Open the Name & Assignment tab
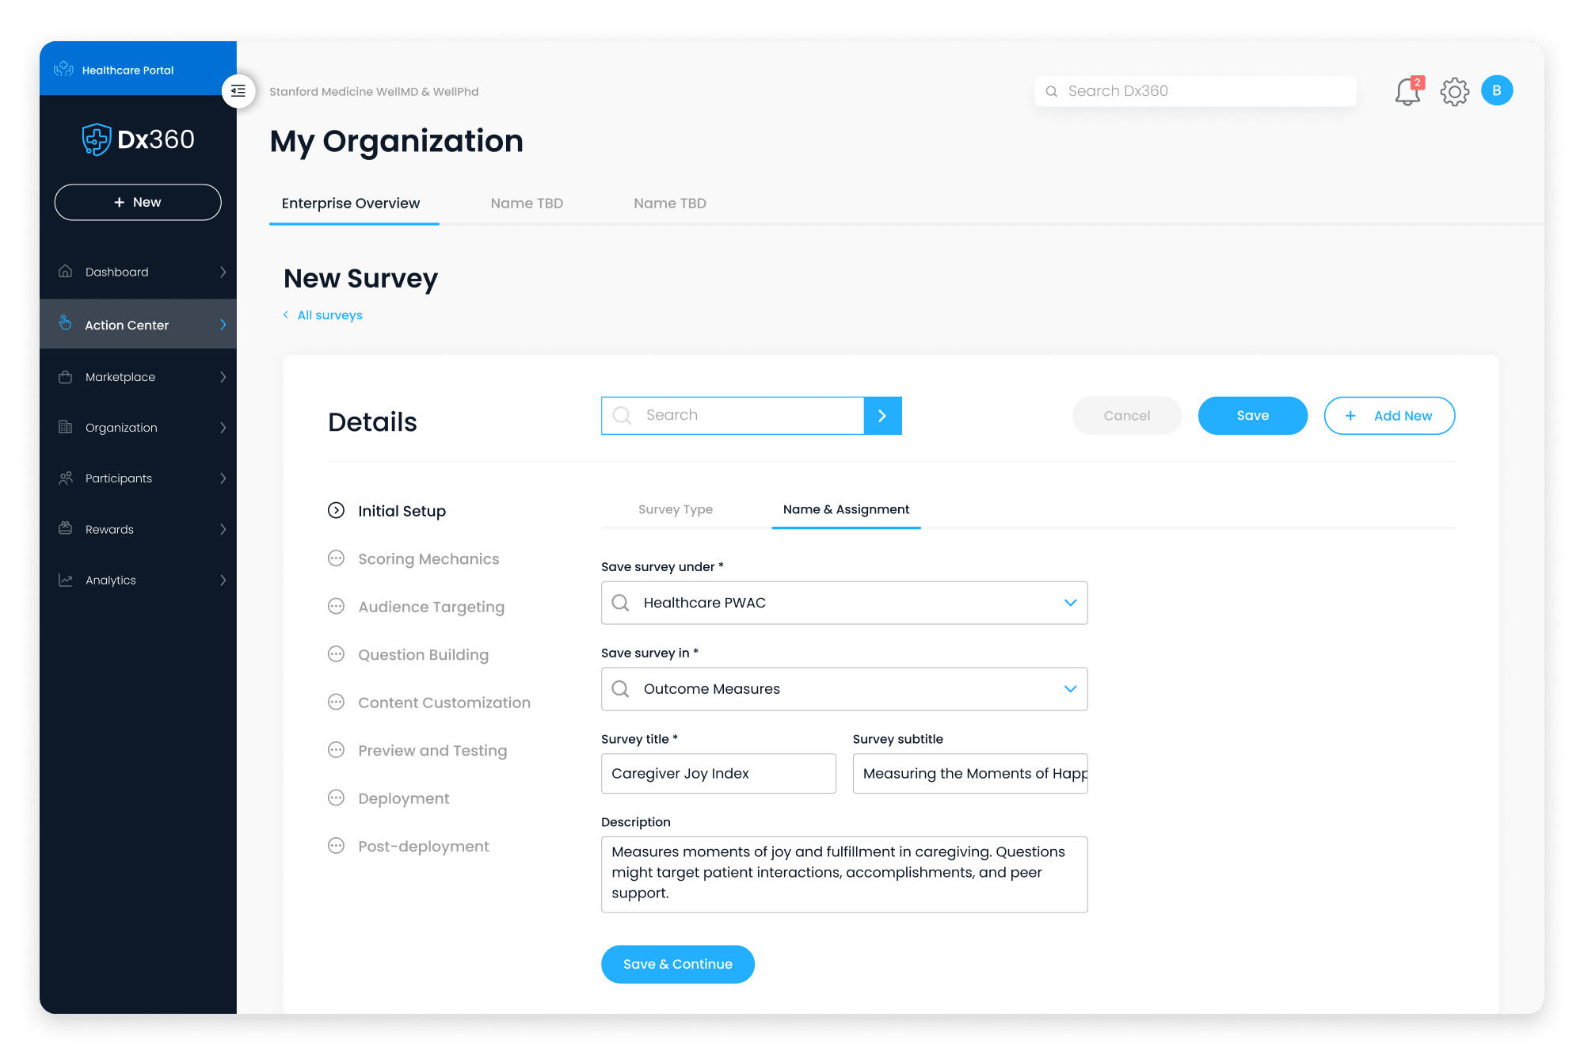This screenshot has width=1584, height=1055. pos(846,509)
